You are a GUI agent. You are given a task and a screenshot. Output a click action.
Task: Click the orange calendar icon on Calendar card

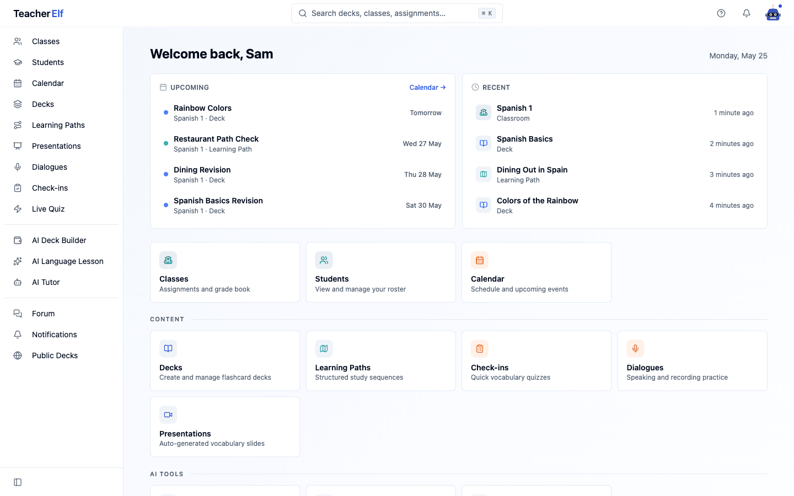tap(480, 260)
